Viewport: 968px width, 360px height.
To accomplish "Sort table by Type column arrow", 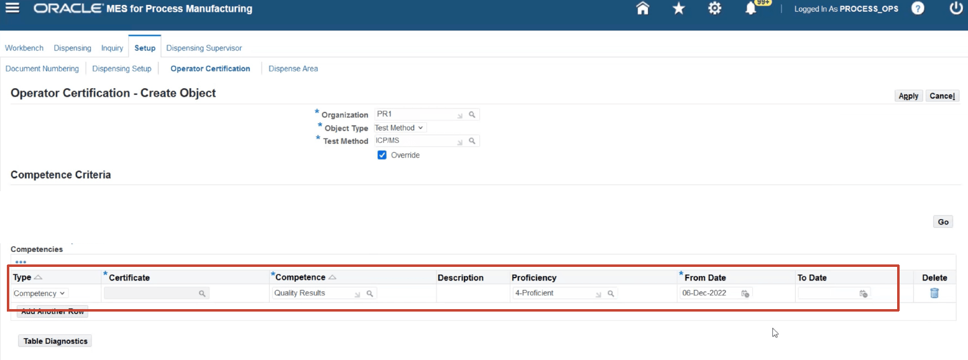I will tap(38, 277).
